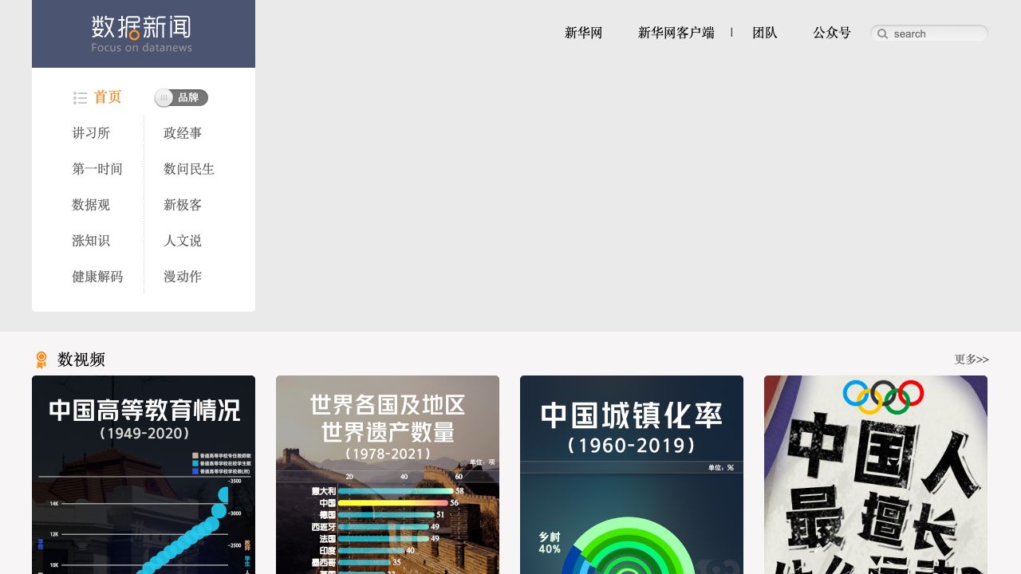
Task: Open the 漫动作 section
Action: pos(183,277)
